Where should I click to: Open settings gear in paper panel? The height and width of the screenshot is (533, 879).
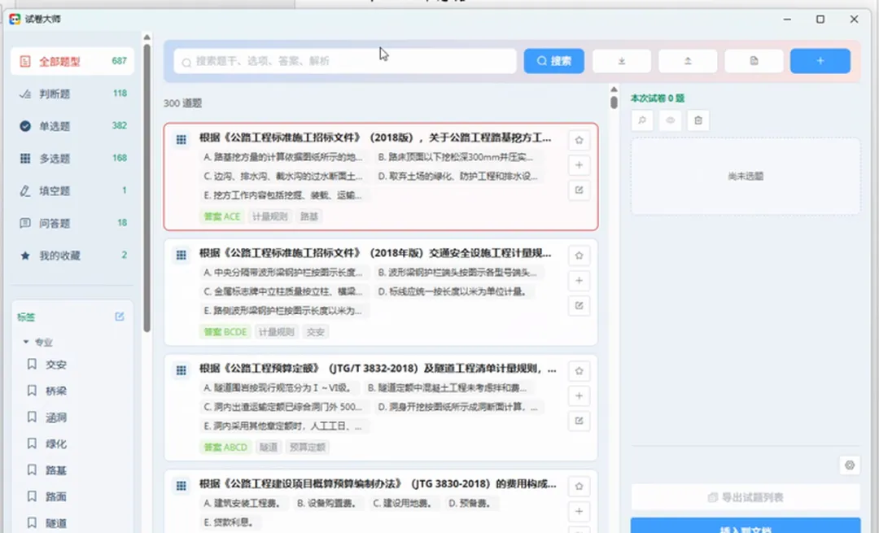coord(850,465)
